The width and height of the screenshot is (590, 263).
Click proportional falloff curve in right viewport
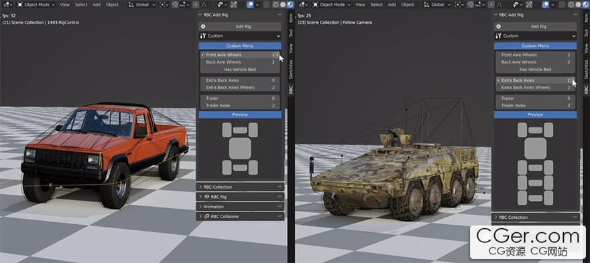pos(499,5)
